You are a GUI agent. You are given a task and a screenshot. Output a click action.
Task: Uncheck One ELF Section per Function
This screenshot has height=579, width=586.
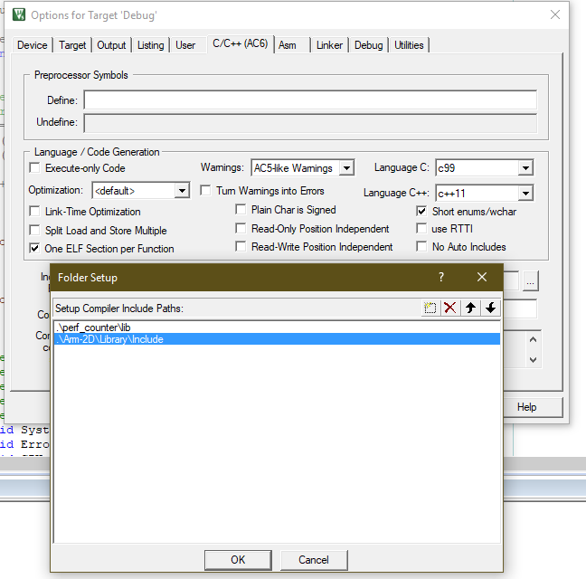click(x=35, y=248)
